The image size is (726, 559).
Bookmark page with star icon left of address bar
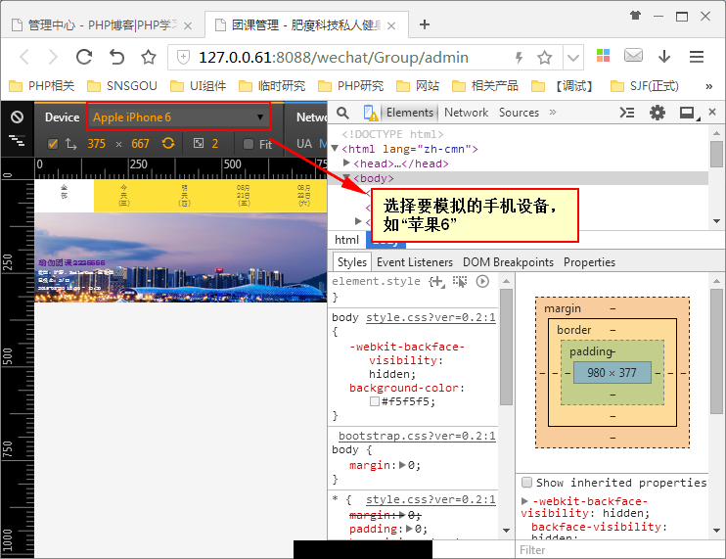149,58
